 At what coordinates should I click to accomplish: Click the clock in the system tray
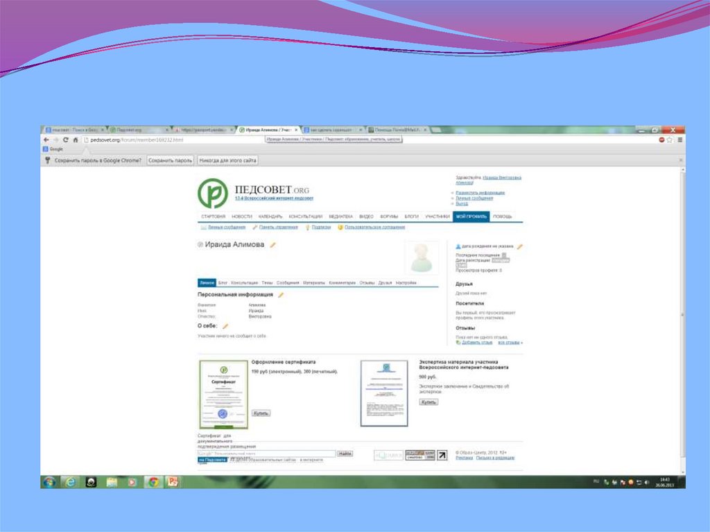[x=665, y=482]
